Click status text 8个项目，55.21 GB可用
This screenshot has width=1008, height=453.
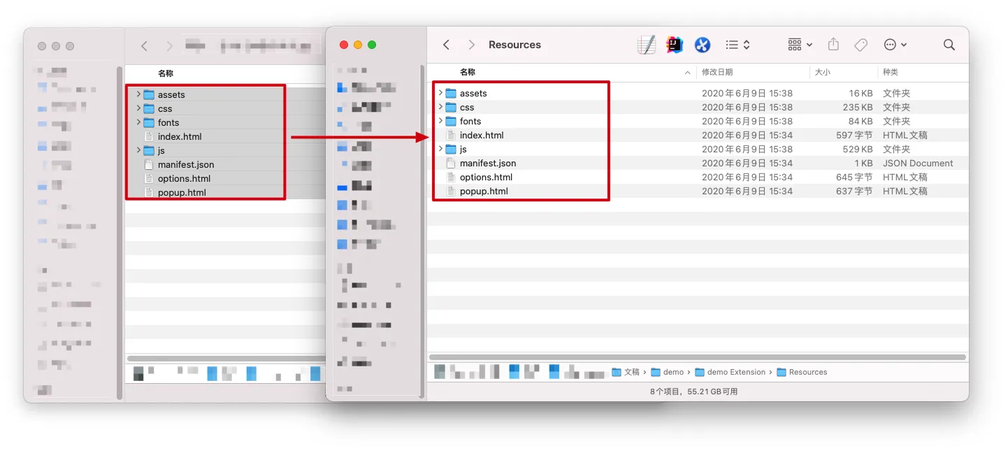click(x=693, y=391)
